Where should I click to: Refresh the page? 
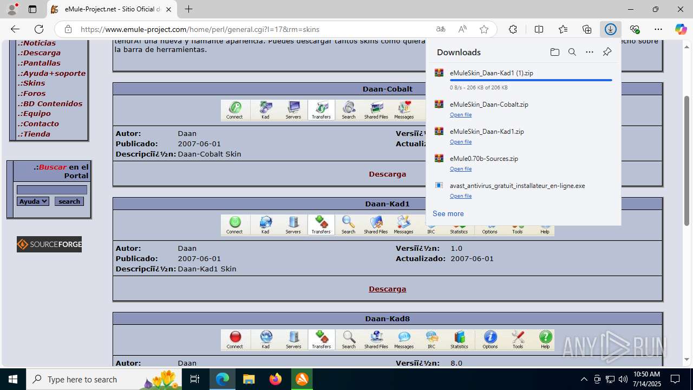click(39, 29)
